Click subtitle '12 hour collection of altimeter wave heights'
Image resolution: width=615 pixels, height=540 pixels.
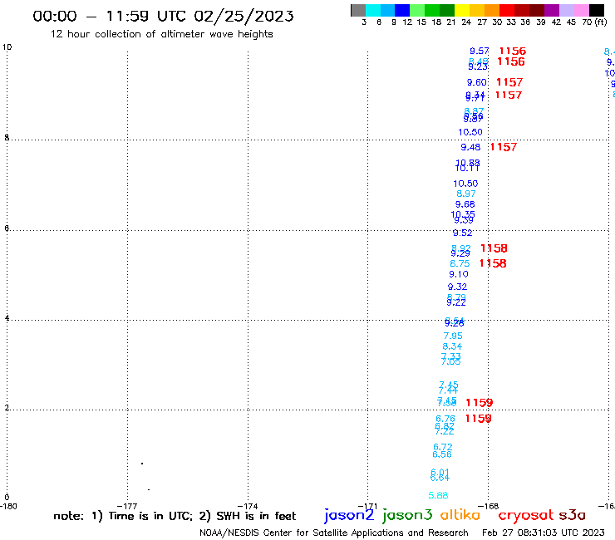(x=161, y=35)
